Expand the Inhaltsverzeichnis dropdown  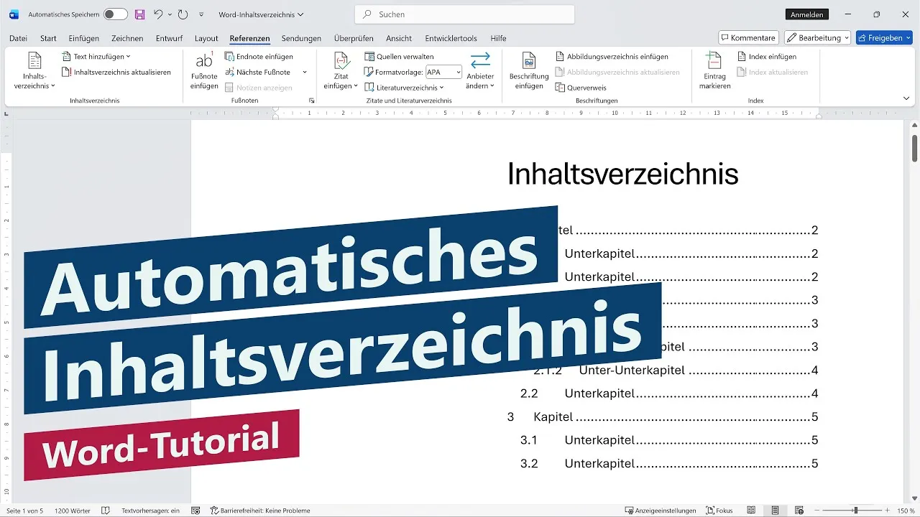click(34, 68)
